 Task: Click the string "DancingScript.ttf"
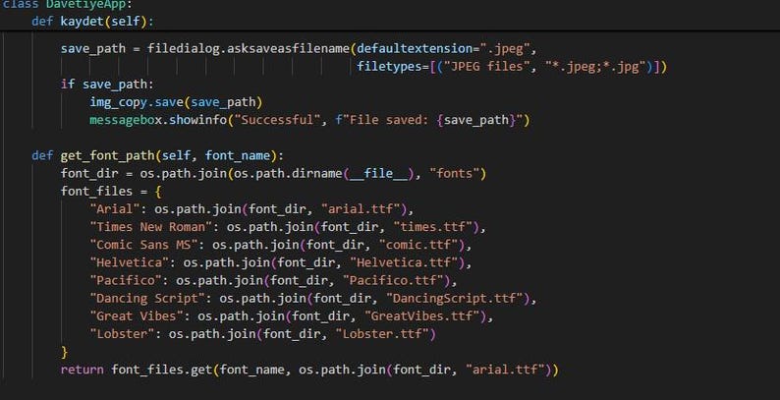[x=454, y=299]
